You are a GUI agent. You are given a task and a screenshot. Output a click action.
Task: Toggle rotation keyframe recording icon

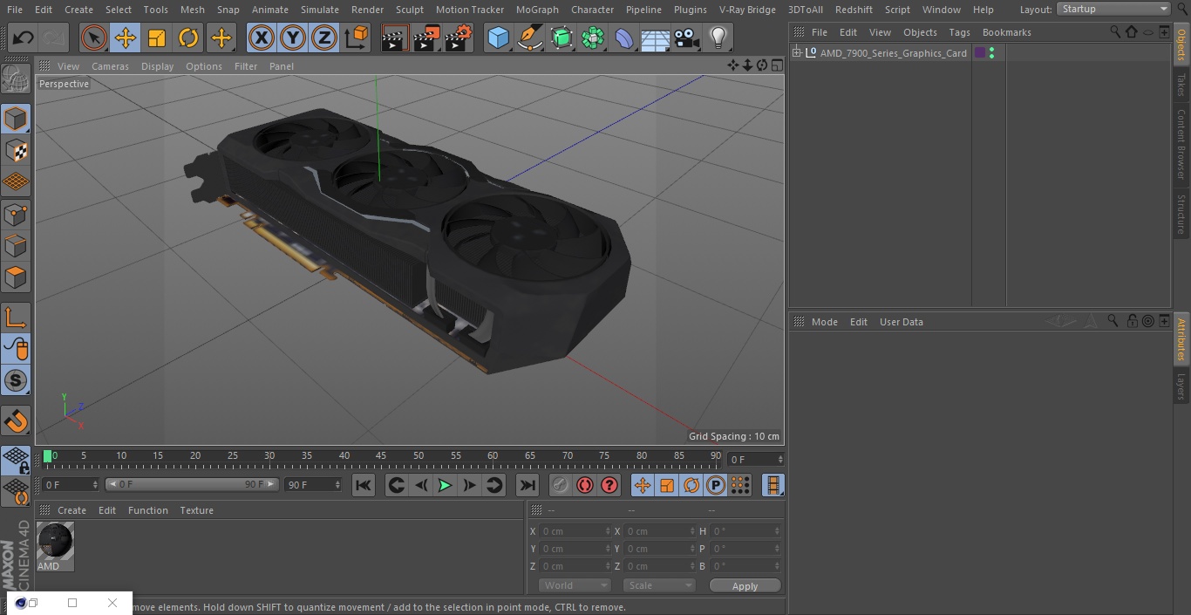[691, 485]
